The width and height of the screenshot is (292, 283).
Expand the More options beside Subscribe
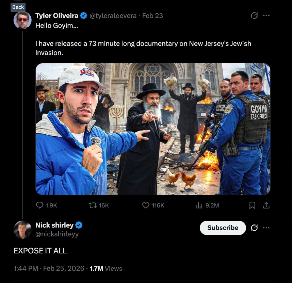[x=266, y=228]
